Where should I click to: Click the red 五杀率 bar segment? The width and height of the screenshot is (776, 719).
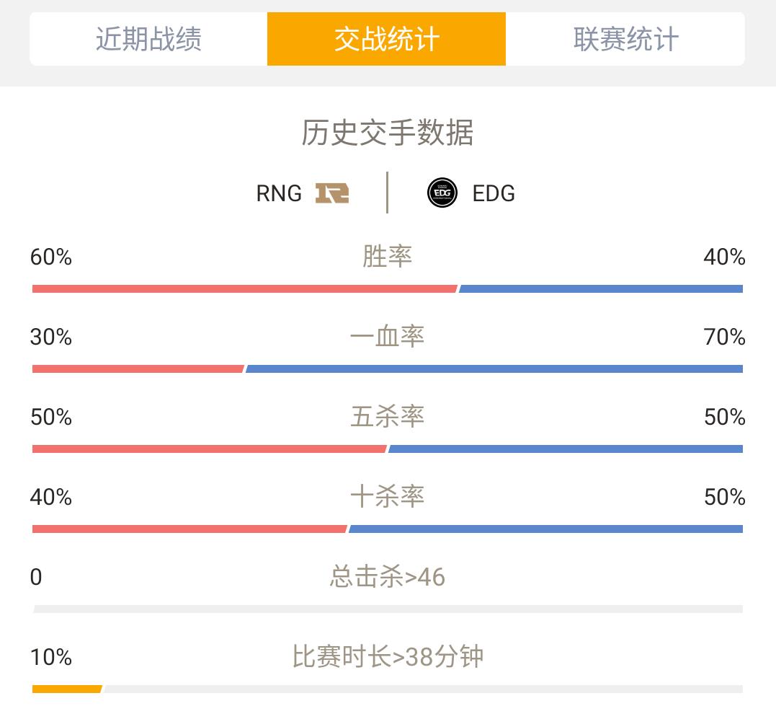tap(210, 449)
